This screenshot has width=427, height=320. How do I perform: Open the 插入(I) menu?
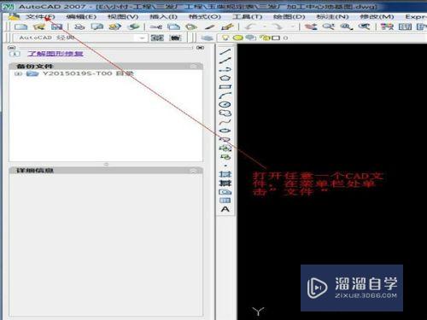163,17
